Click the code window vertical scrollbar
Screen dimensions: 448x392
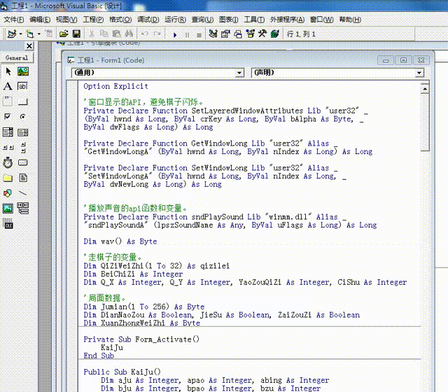(x=426, y=210)
